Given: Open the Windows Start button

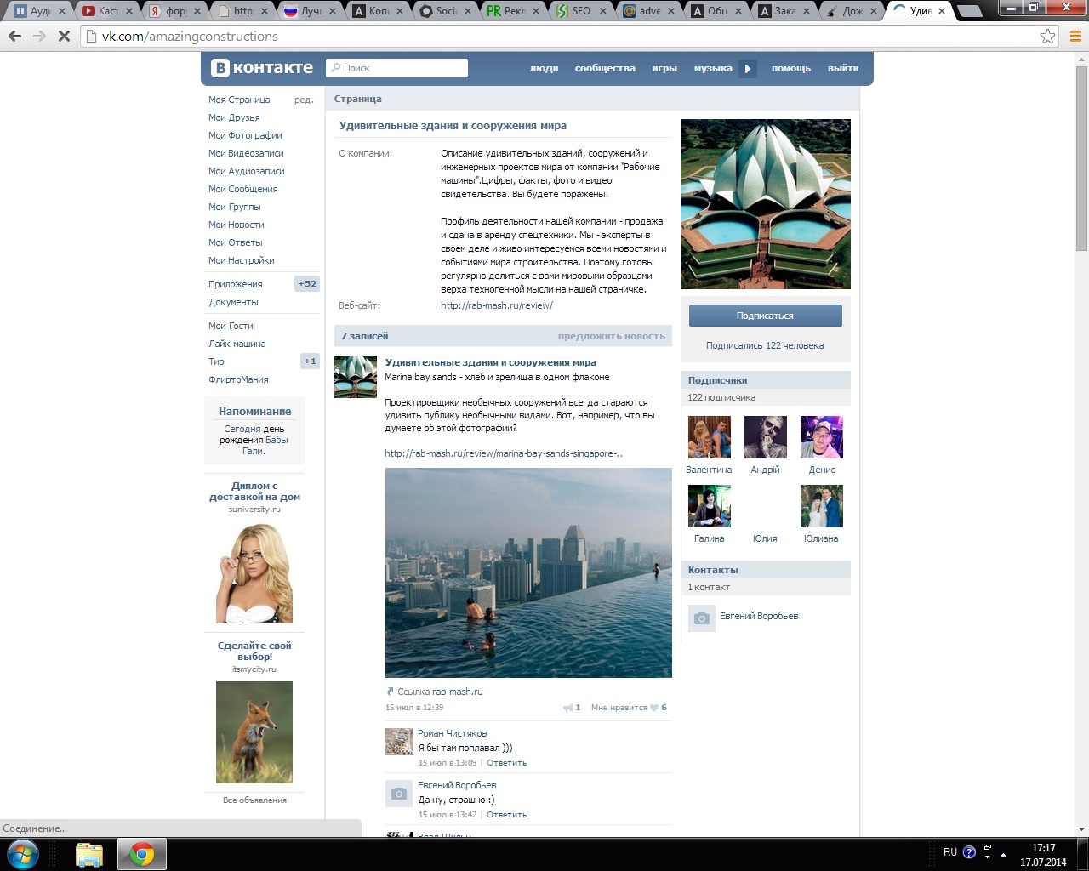Looking at the screenshot, I should pyautogui.click(x=23, y=854).
